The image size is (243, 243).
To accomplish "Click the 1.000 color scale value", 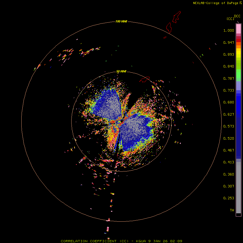I will [x=229, y=30].
